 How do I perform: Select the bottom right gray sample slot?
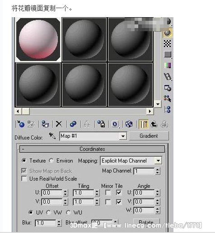tap(131, 85)
